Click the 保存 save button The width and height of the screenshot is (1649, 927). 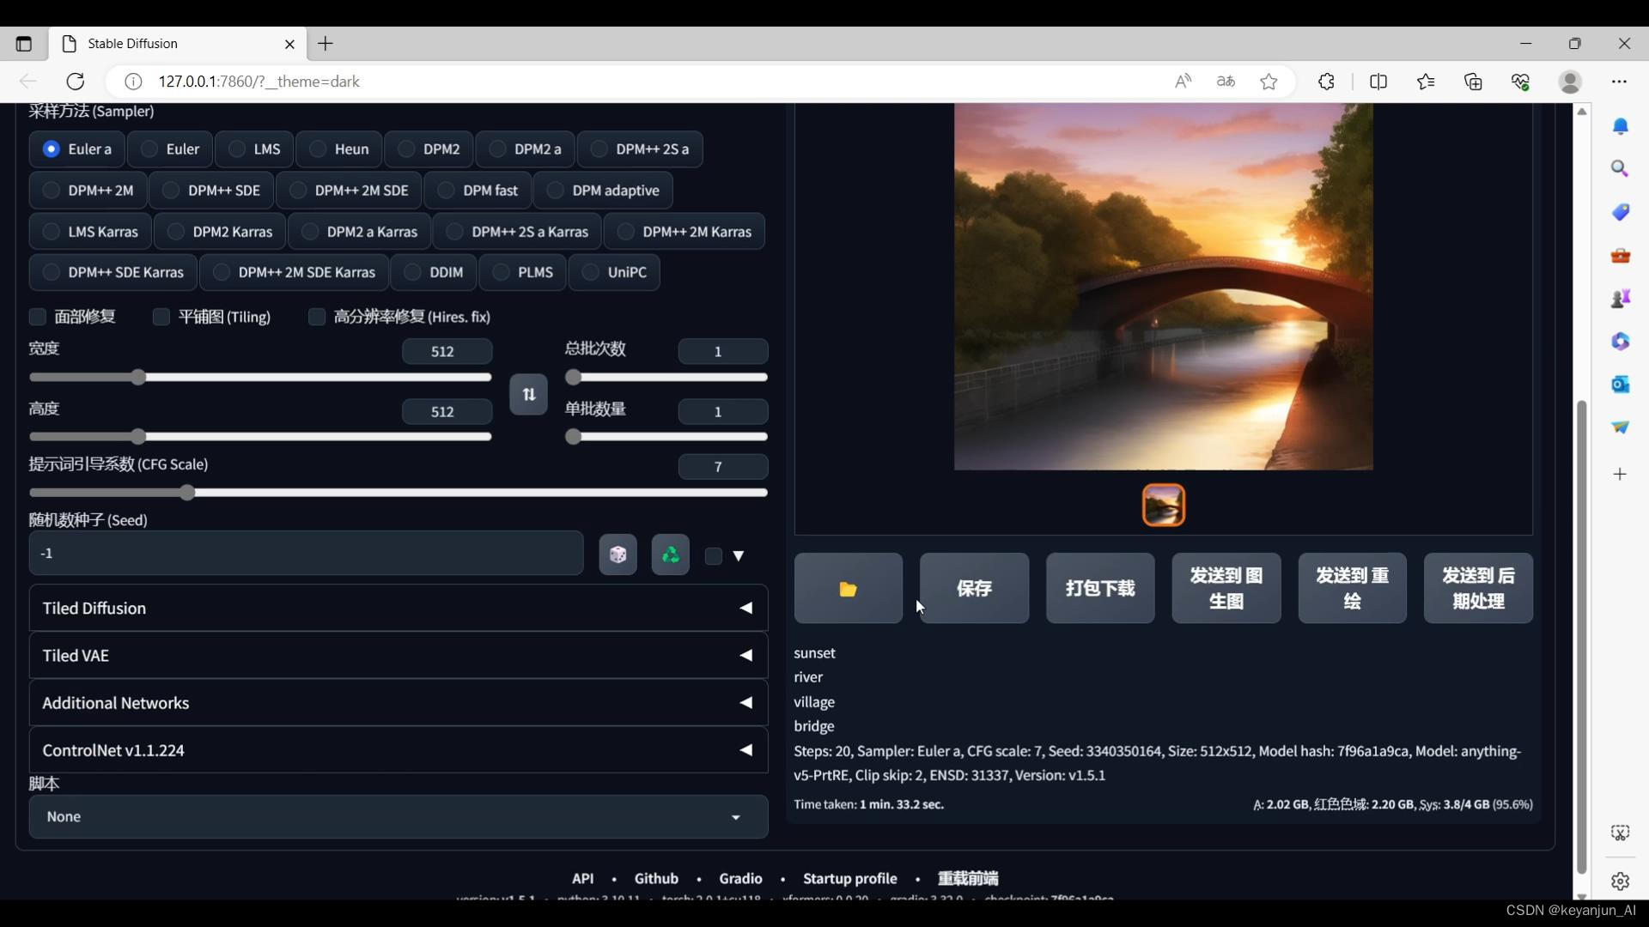[974, 587]
